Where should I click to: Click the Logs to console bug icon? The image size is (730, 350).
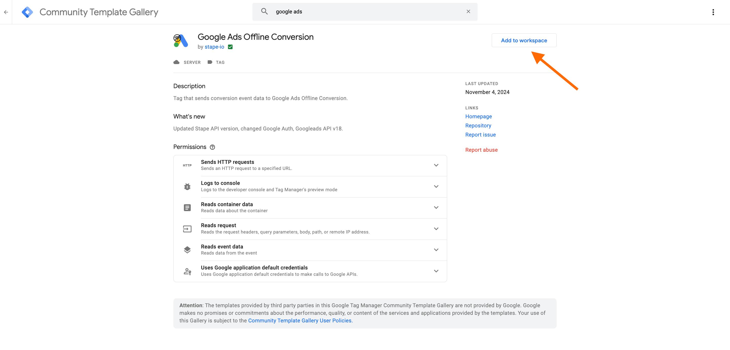click(187, 187)
